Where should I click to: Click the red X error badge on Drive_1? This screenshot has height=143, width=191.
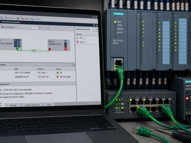pyautogui.click(x=66, y=49)
